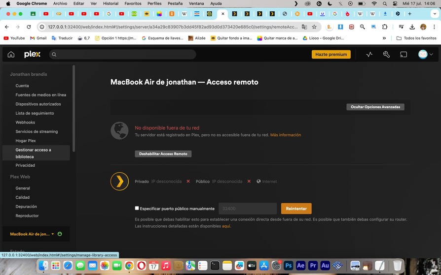Open the Archivo menu

point(60,3)
